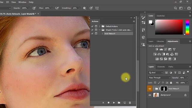Hide the Background layer
The image size is (192, 108).
click(150, 95)
